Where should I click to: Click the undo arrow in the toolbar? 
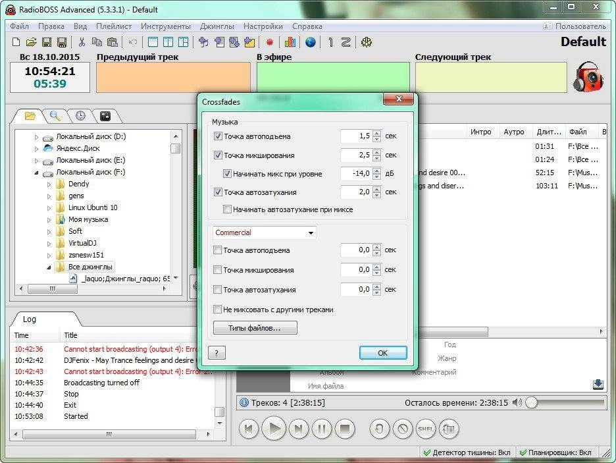133,42
